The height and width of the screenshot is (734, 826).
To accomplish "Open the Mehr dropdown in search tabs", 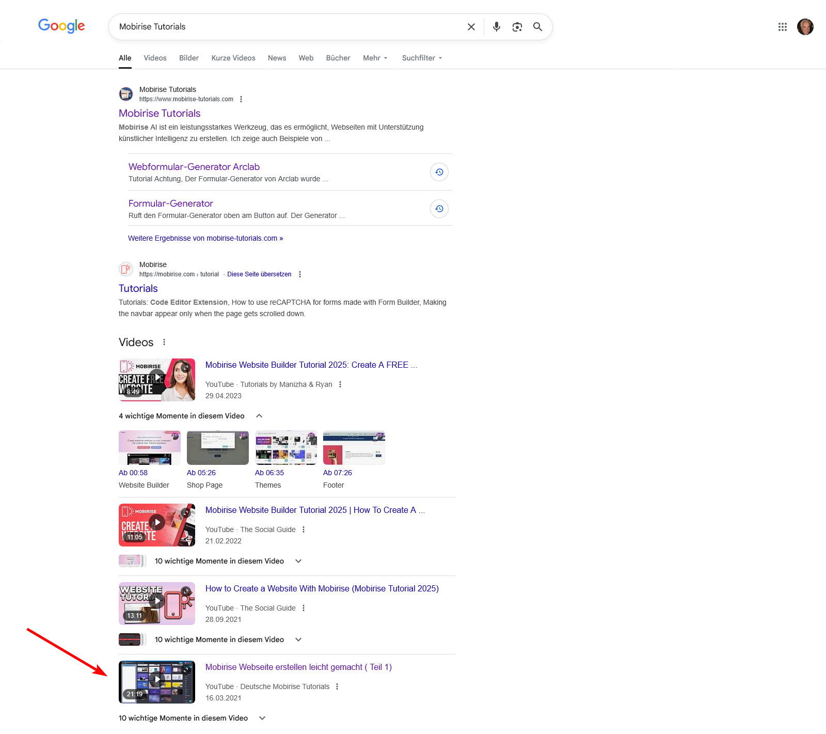I will pos(375,58).
